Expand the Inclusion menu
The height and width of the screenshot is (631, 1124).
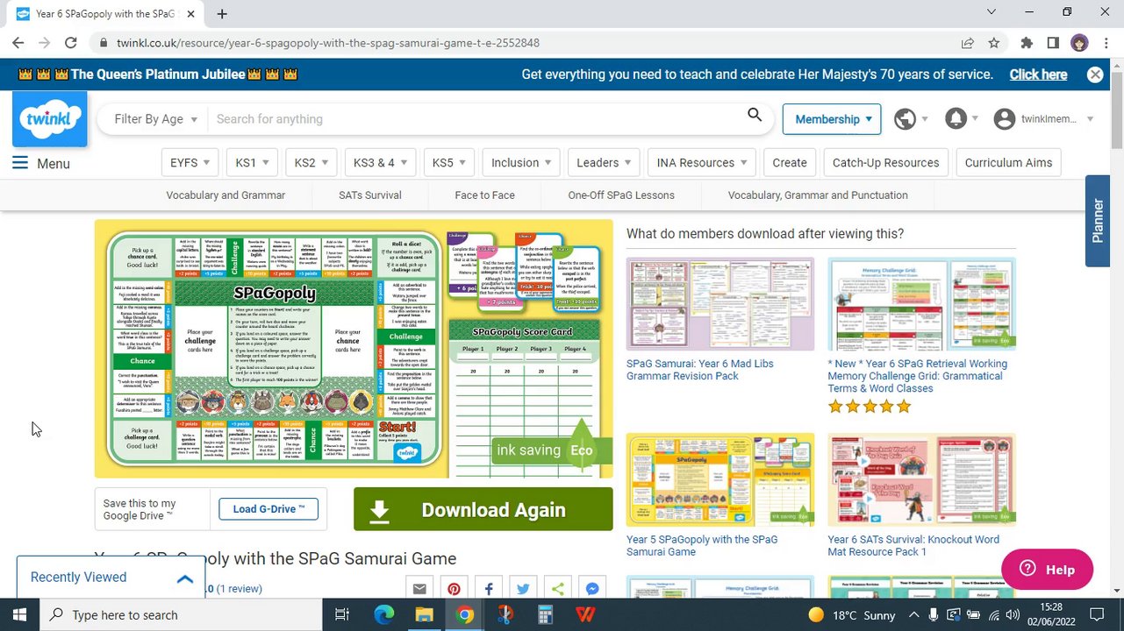coord(521,162)
